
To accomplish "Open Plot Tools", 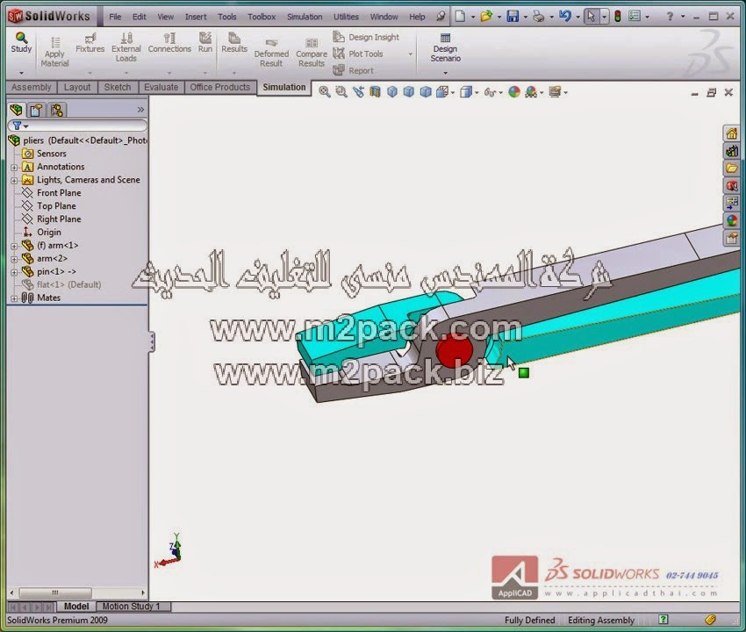I will (358, 54).
